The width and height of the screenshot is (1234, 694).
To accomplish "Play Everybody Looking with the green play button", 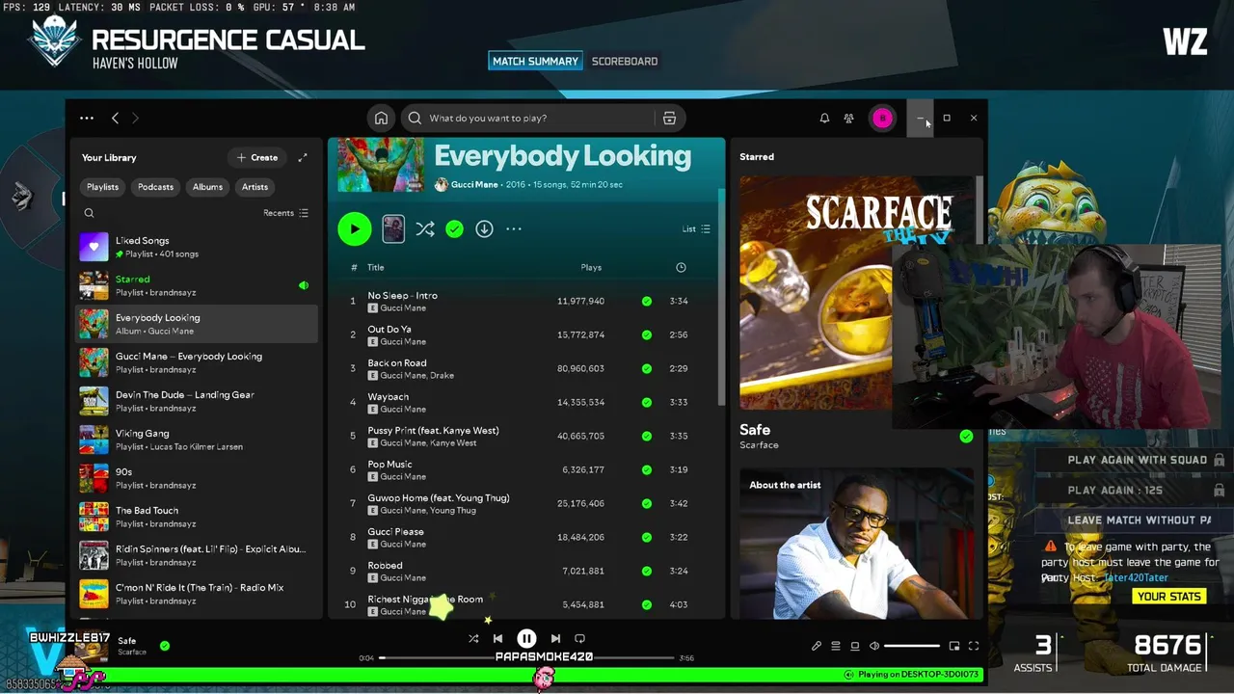I will click(x=355, y=228).
